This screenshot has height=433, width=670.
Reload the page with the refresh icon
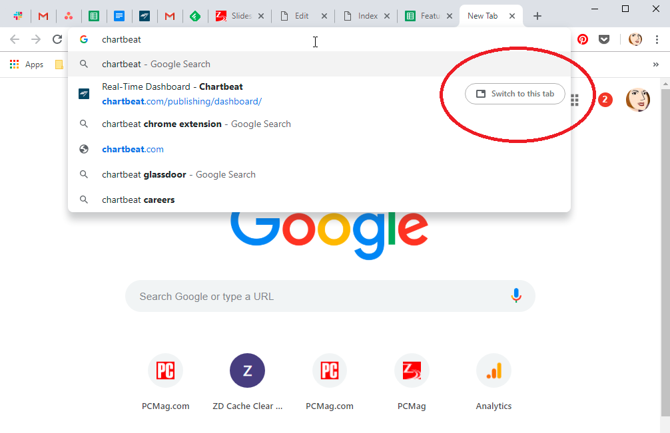click(57, 39)
